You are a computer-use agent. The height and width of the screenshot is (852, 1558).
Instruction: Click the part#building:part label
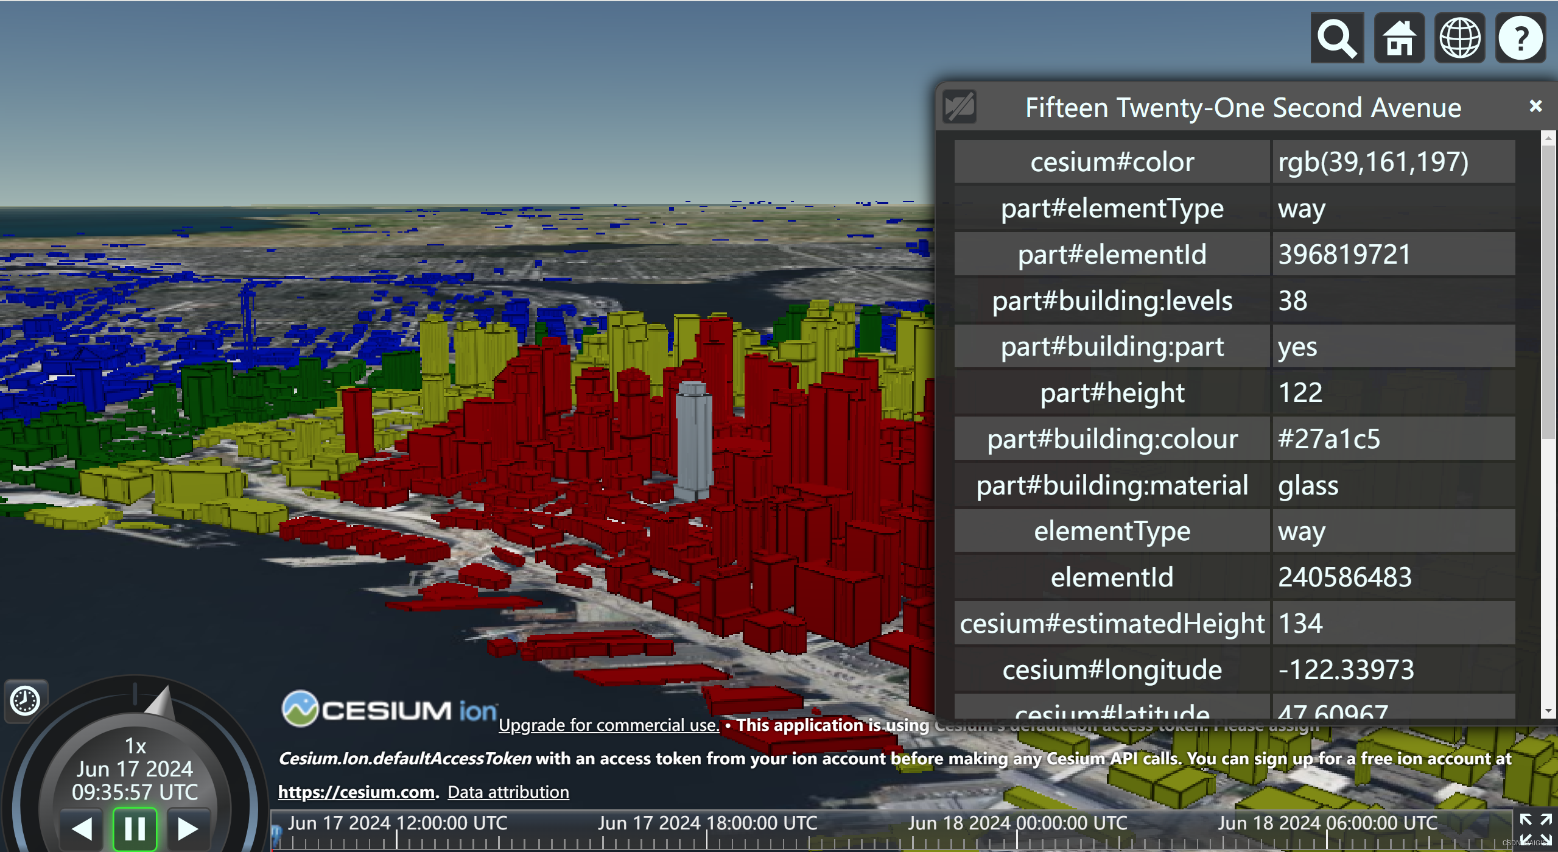[1112, 347]
